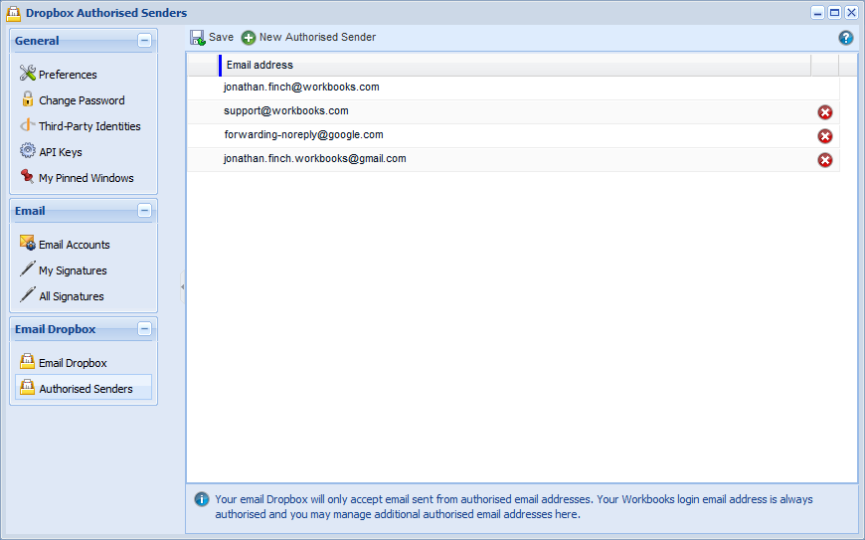Viewport: 865px width, 540px height.
Task: Close the Dropbox Authorised Senders window
Action: [x=851, y=13]
